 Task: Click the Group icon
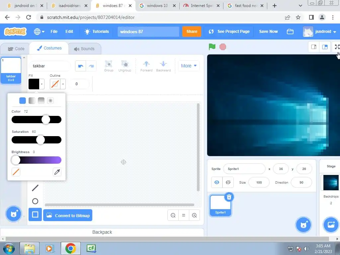pyautogui.click(x=109, y=66)
